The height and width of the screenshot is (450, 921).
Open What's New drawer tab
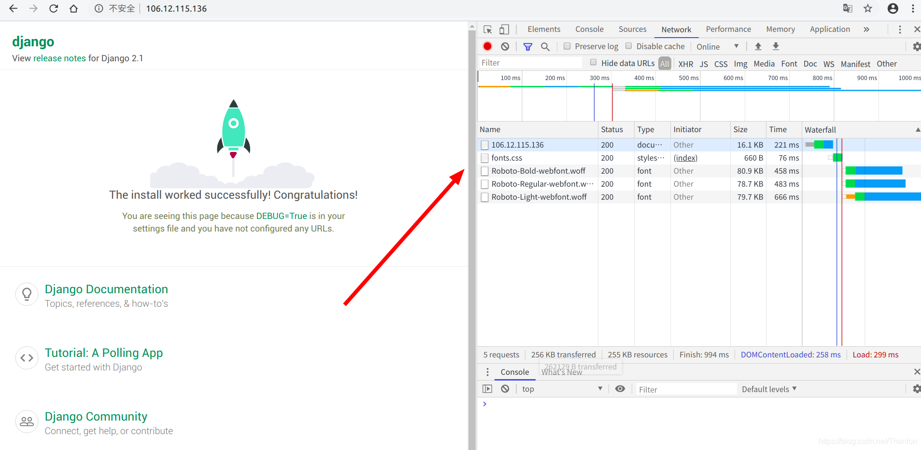(x=562, y=372)
